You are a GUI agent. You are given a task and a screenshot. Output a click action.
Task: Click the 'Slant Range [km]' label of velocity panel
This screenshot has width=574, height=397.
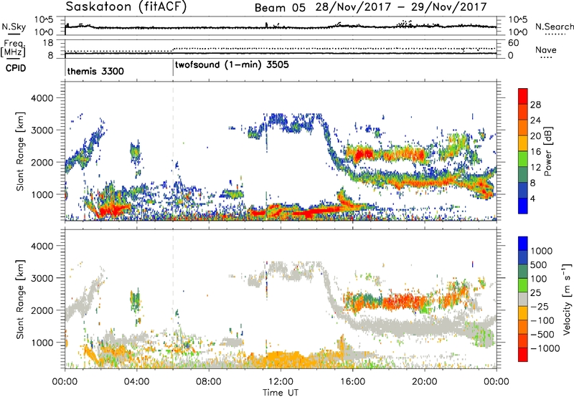(x=20, y=300)
